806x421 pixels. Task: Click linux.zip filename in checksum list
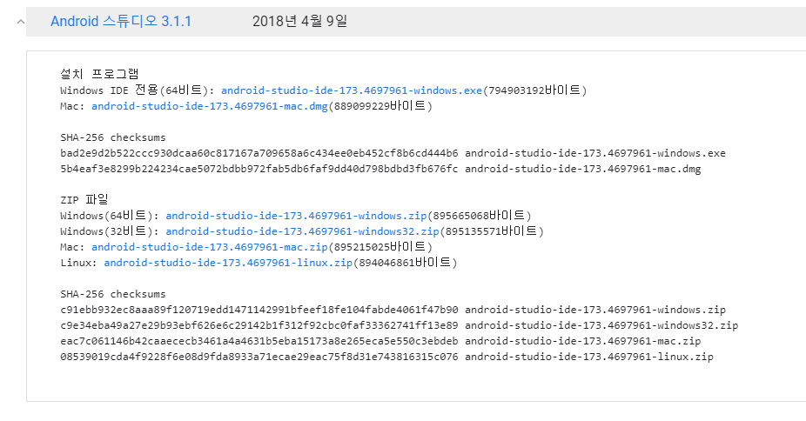(589, 357)
